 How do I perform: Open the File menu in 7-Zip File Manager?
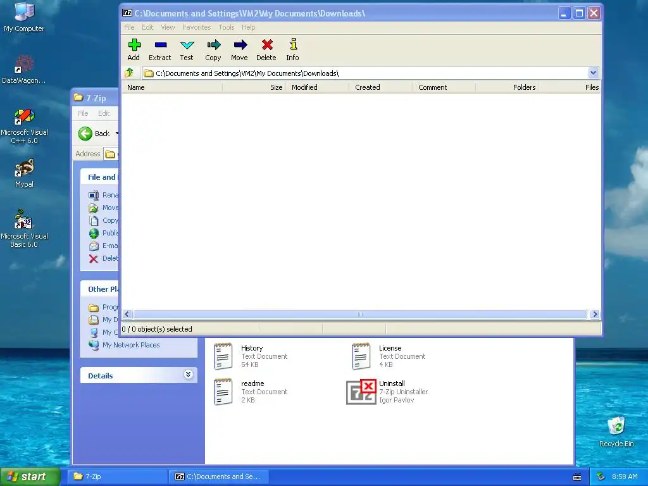(x=129, y=27)
